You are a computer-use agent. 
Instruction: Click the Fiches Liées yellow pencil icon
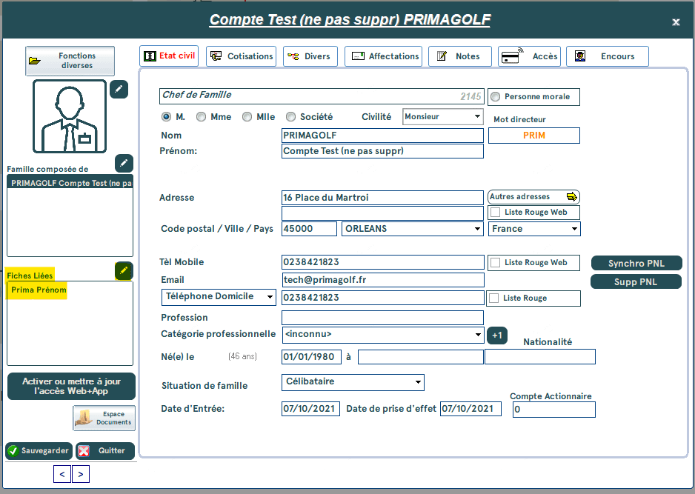[124, 270]
